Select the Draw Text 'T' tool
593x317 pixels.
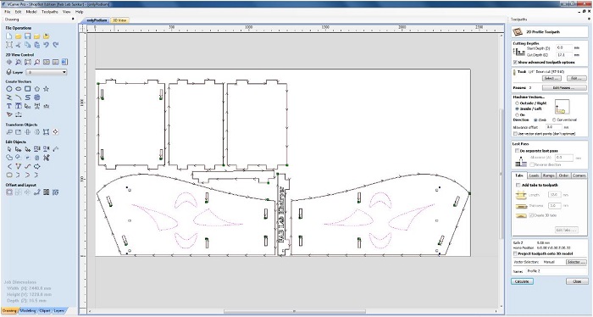click(9, 106)
